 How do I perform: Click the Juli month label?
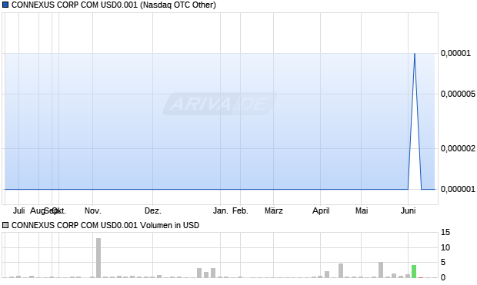point(19,210)
